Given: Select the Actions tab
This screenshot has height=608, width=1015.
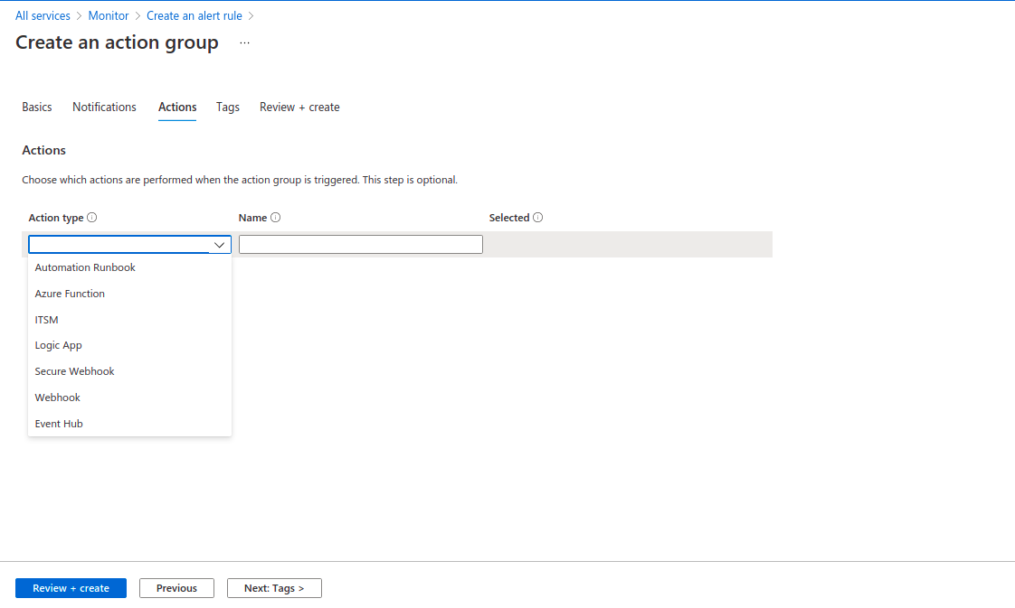Looking at the screenshot, I should [x=177, y=108].
